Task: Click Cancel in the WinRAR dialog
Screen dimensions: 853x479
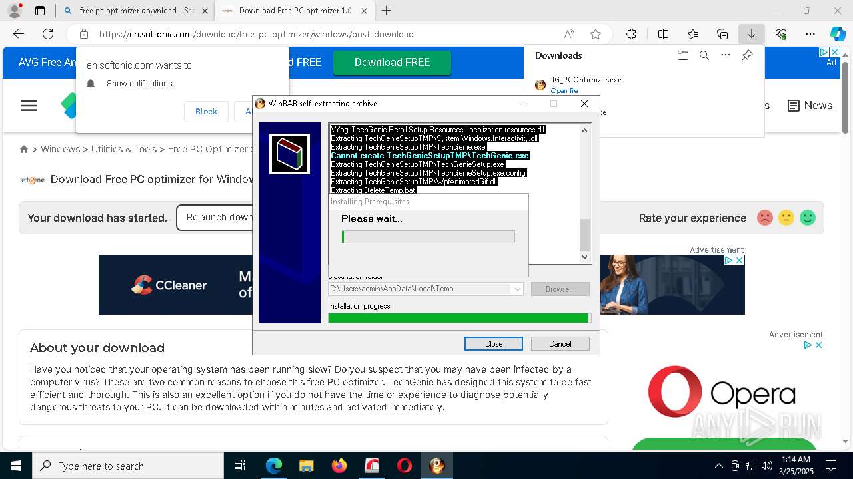Action: coord(560,343)
